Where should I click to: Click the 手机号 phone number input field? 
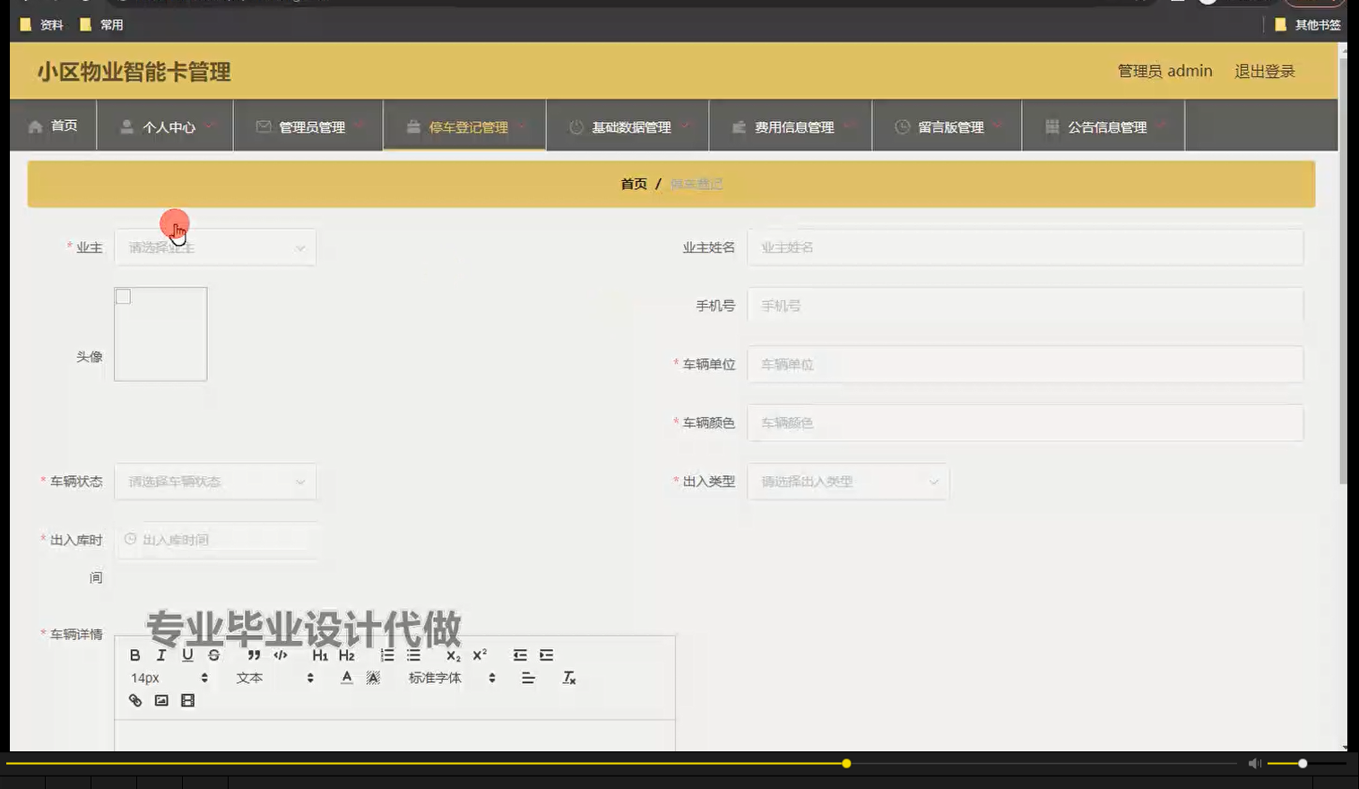pyautogui.click(x=1026, y=305)
